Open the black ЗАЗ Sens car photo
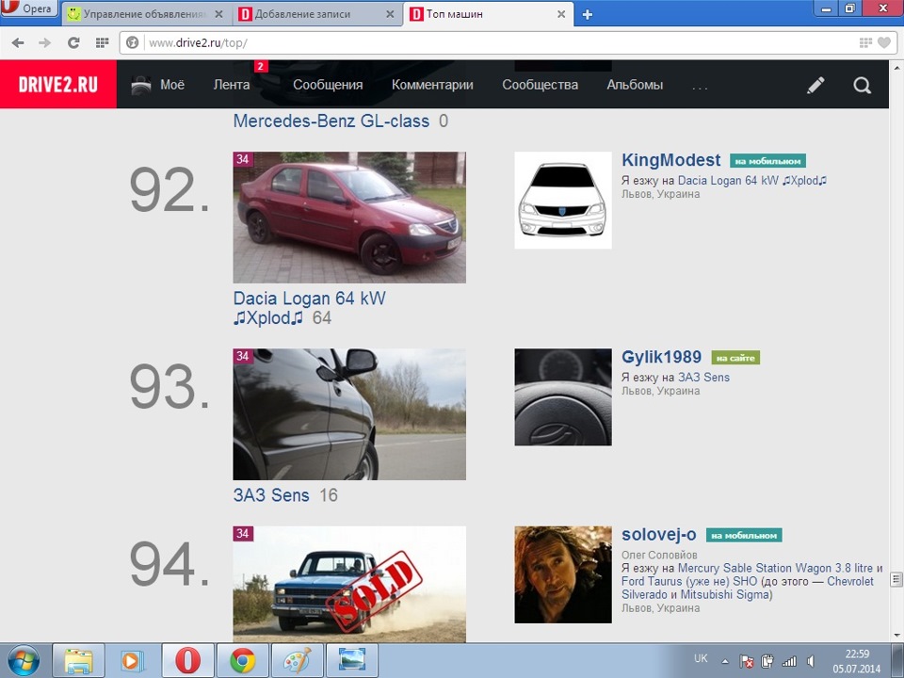 click(349, 414)
